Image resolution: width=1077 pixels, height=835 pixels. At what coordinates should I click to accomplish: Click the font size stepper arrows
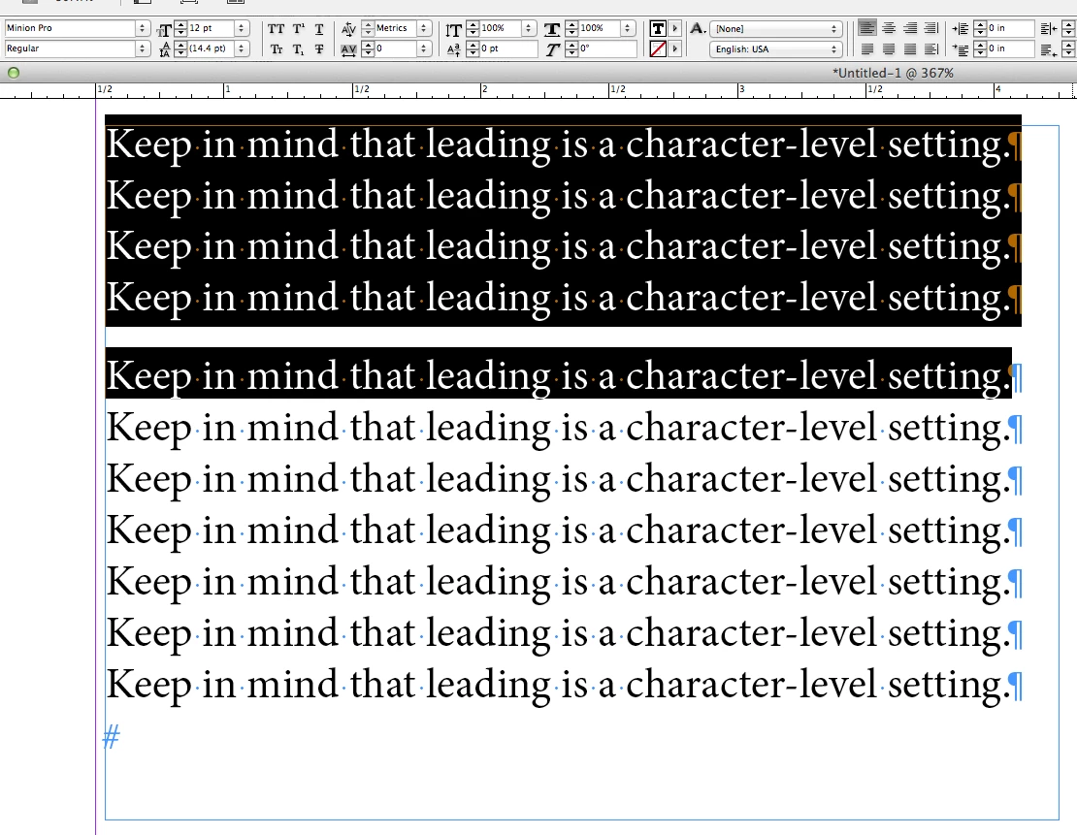[x=180, y=28]
